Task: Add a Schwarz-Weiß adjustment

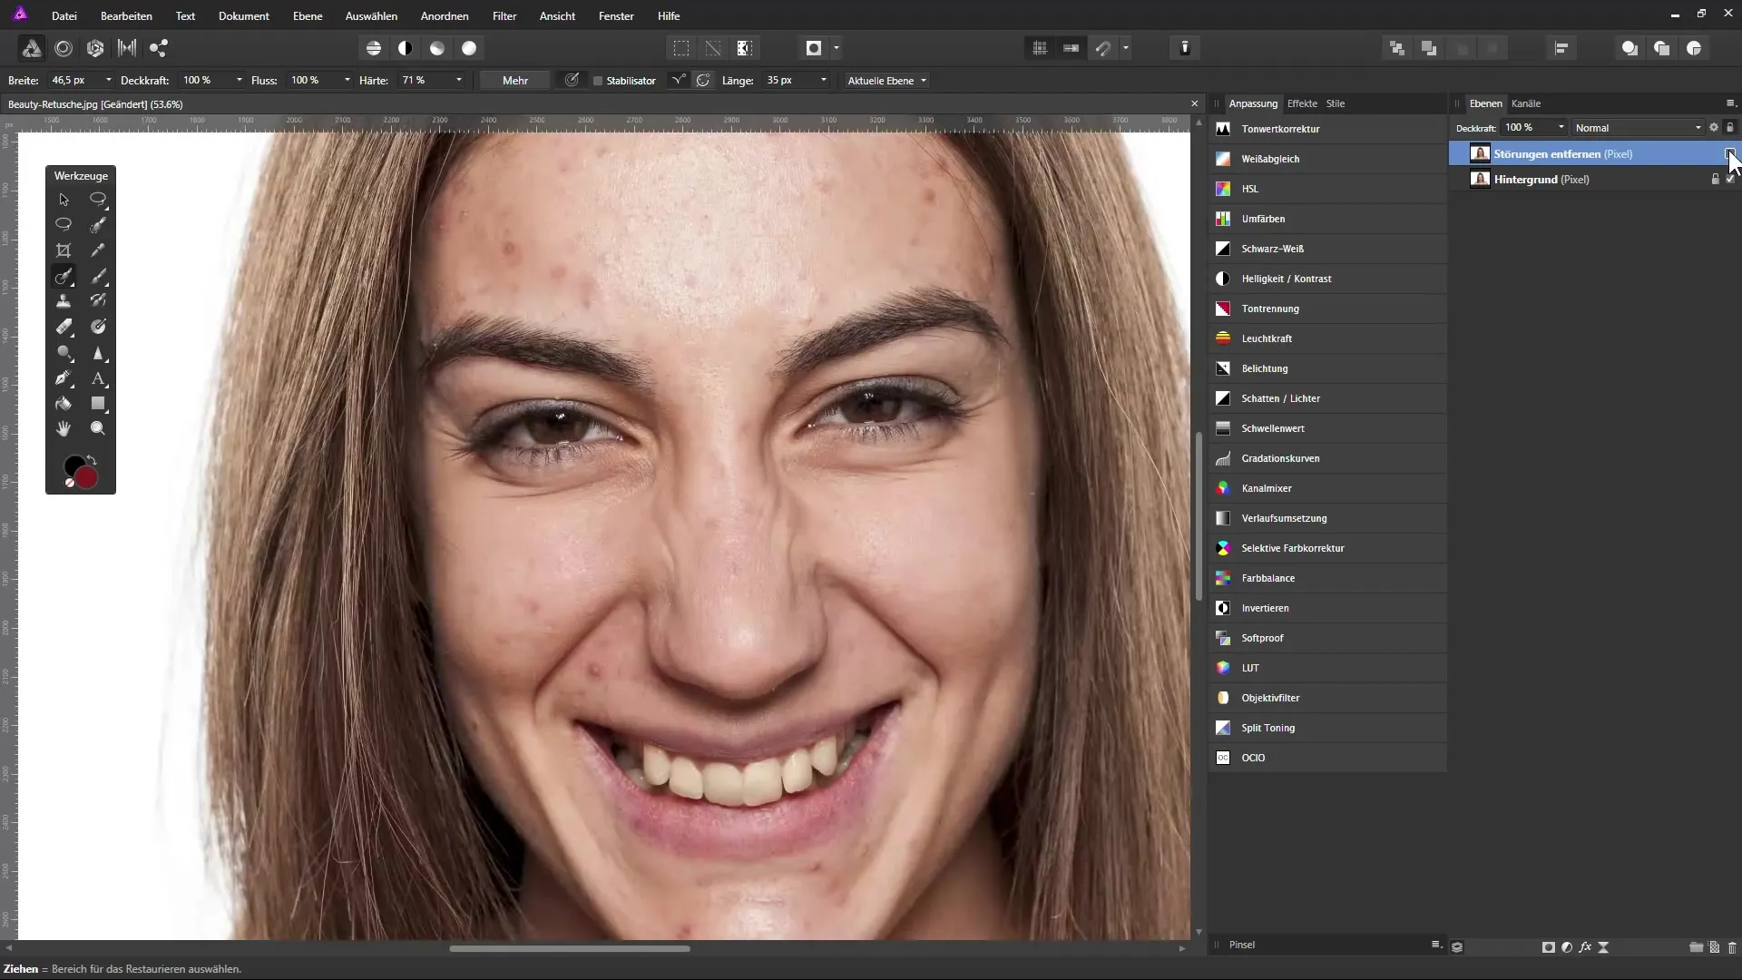Action: pyautogui.click(x=1328, y=249)
